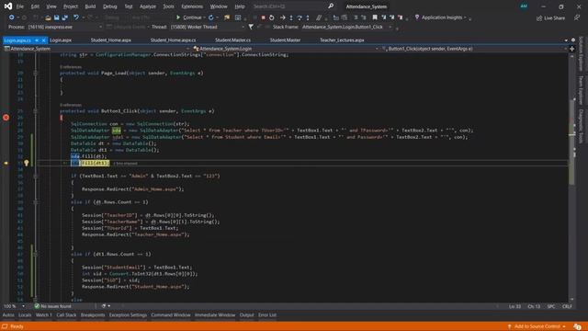The image size is (588, 331).
Task: Click the notifications icon in status bar
Action: pyautogui.click(x=577, y=326)
